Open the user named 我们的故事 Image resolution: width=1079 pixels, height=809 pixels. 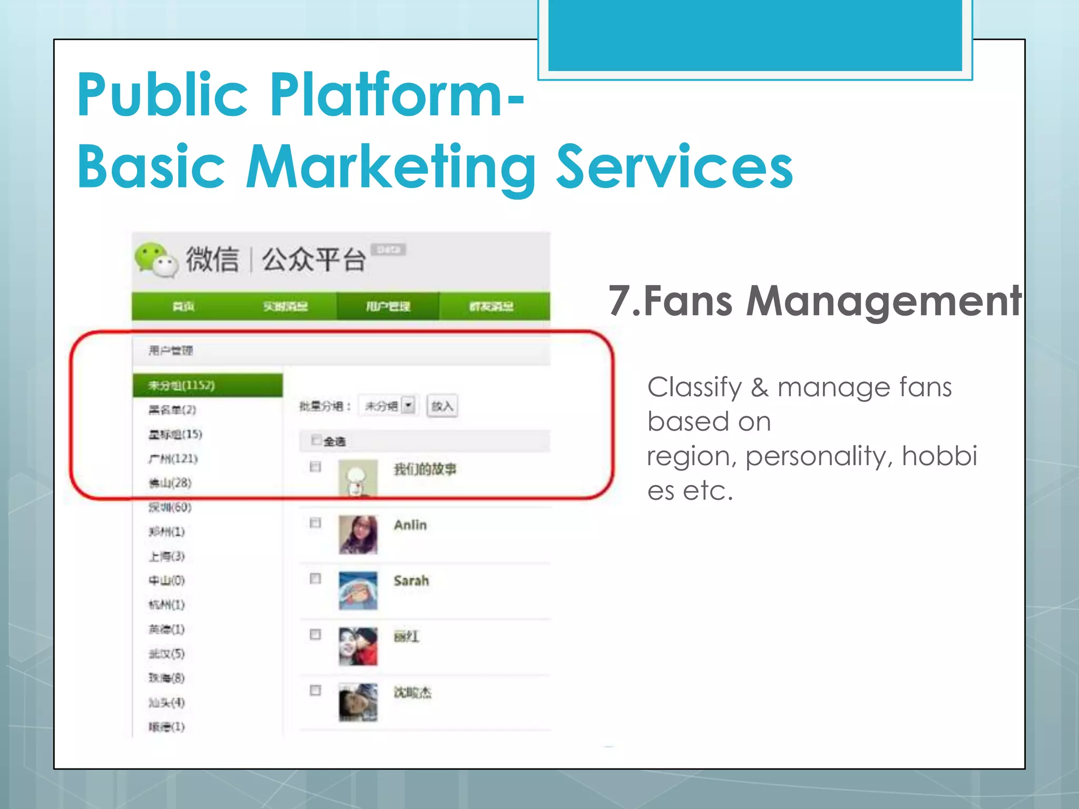coord(425,469)
